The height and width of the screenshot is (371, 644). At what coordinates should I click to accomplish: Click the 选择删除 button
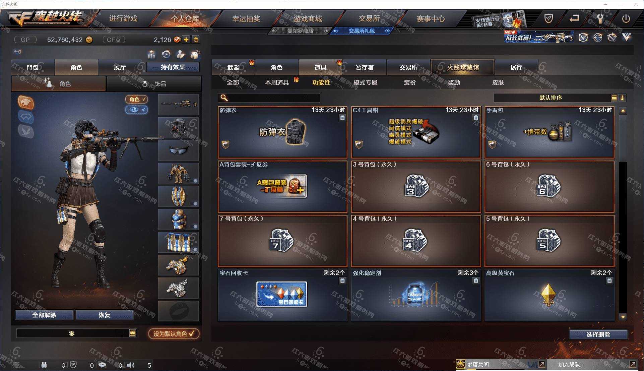[598, 334]
